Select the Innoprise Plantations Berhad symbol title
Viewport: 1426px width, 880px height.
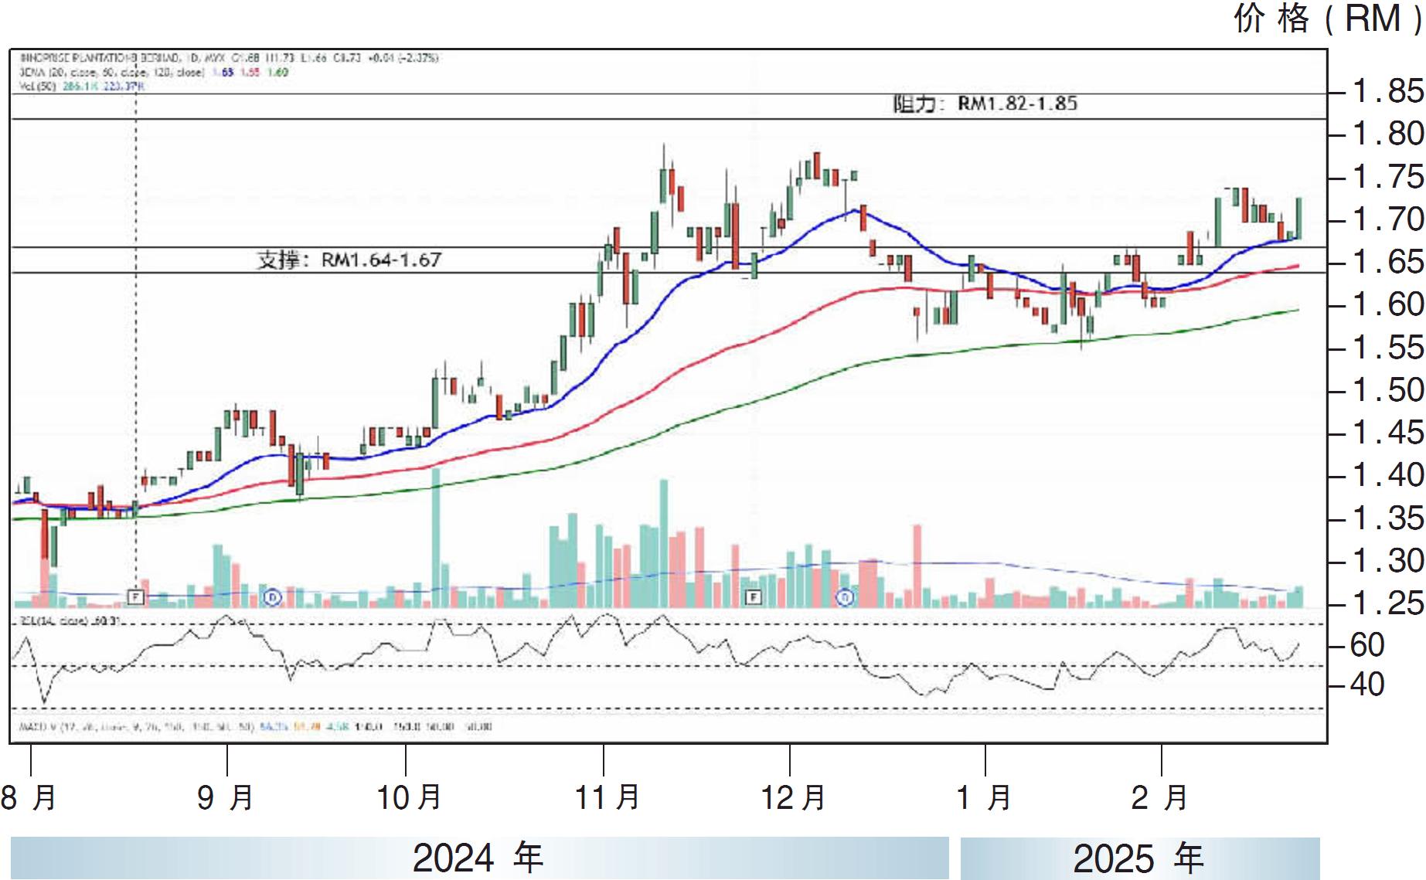[x=99, y=58]
